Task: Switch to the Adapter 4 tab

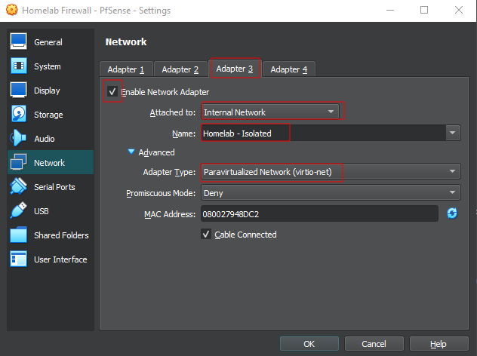Action: (x=289, y=69)
